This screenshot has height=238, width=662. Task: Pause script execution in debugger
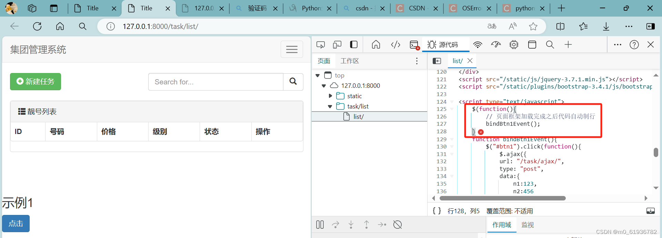click(x=320, y=225)
